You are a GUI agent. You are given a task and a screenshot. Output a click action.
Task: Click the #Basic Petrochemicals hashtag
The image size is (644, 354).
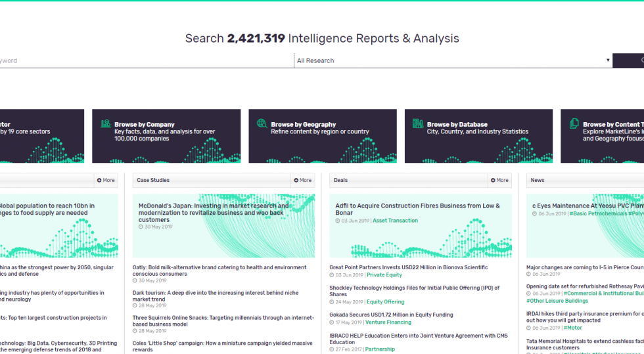point(598,214)
